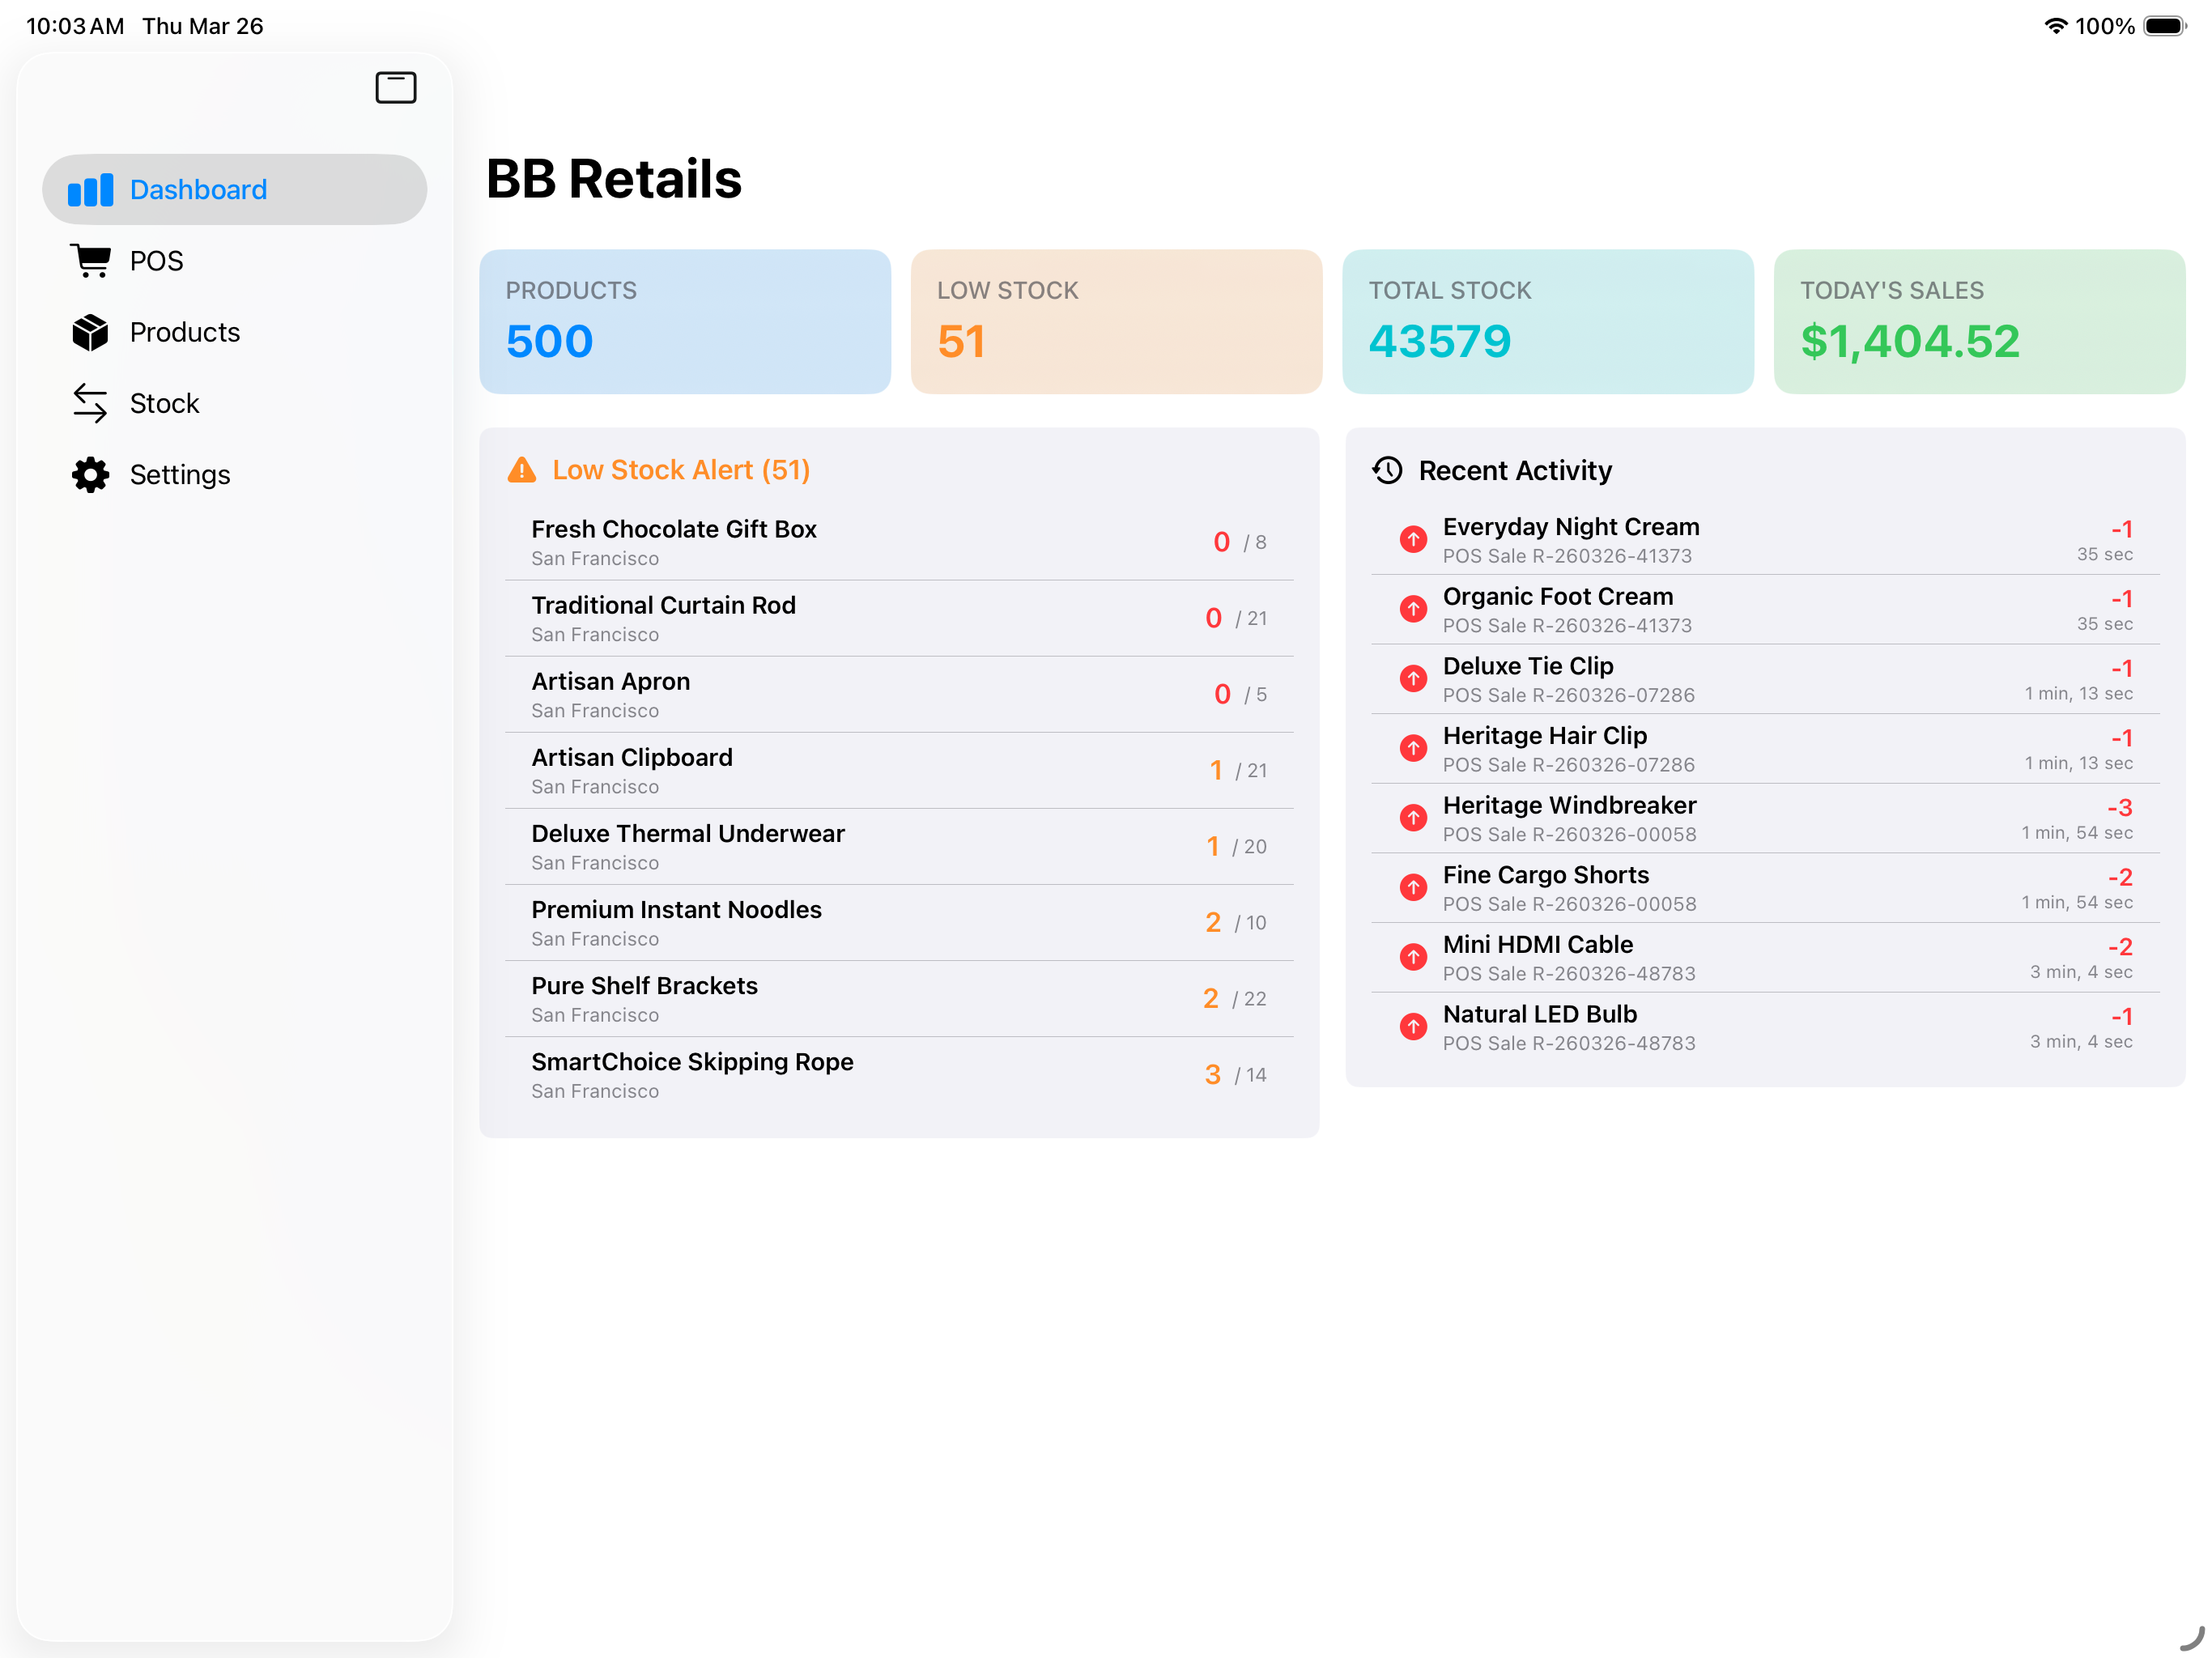Image resolution: width=2212 pixels, height=1658 pixels.
Task: Click red arrow icon beside Everyday Night Cream
Action: 1412,540
